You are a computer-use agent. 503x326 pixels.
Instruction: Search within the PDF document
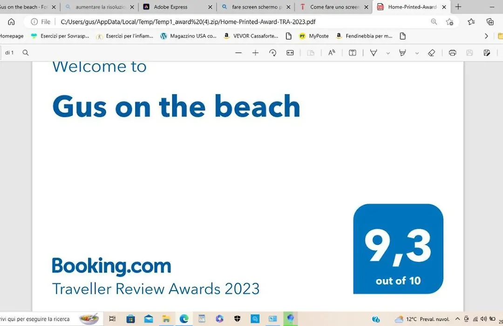26,53
